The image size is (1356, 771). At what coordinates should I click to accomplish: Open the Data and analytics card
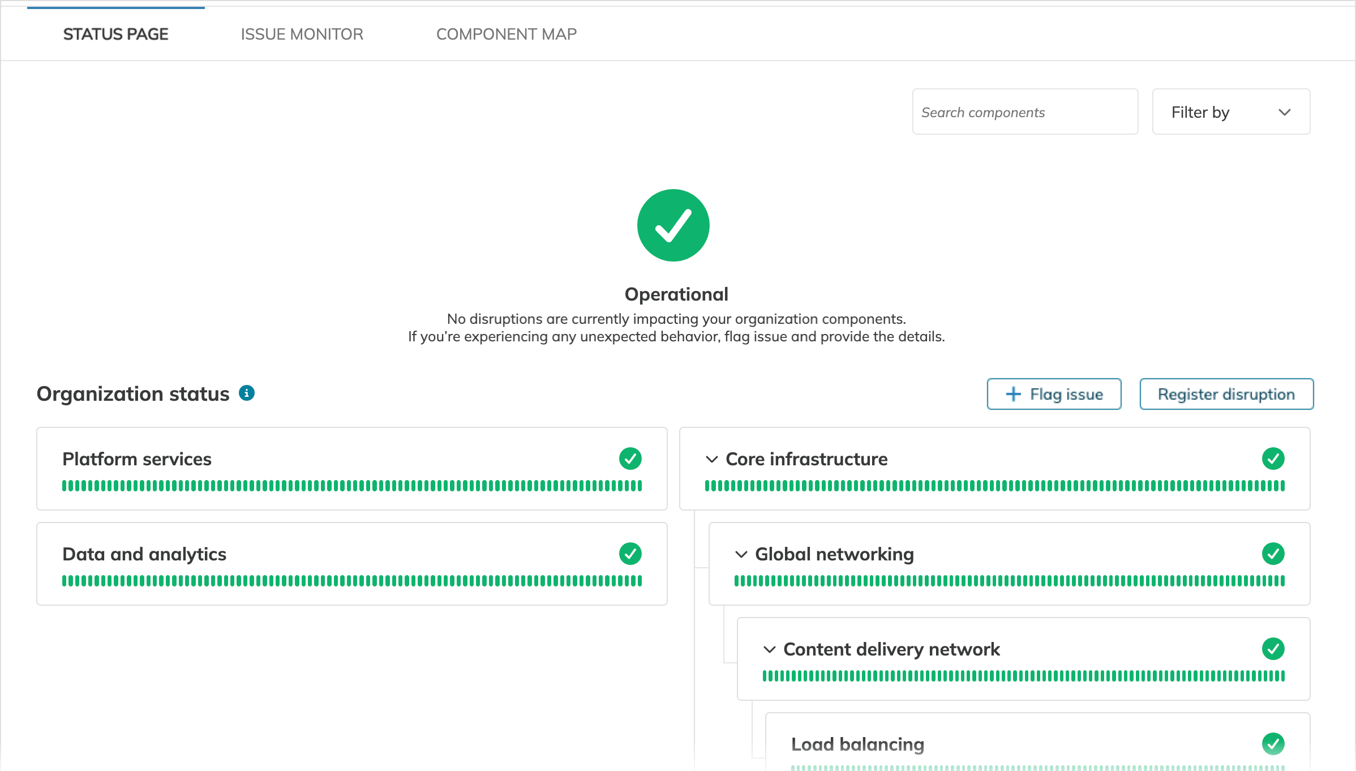coord(144,554)
